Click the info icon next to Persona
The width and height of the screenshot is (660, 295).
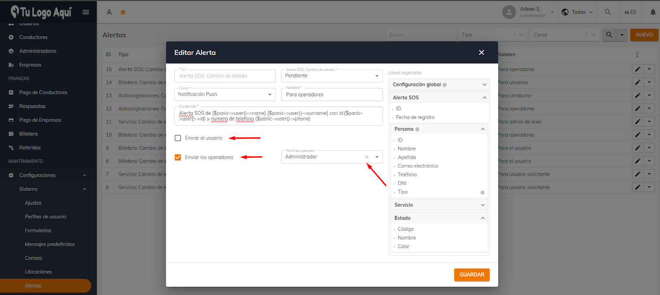coord(417,129)
